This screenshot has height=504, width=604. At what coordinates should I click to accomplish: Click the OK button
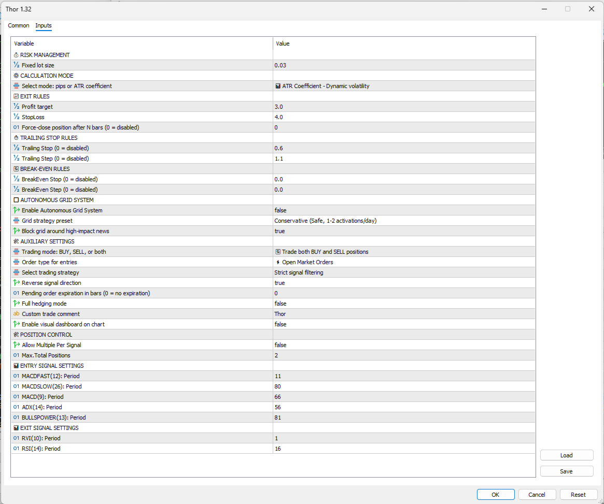pyautogui.click(x=495, y=495)
